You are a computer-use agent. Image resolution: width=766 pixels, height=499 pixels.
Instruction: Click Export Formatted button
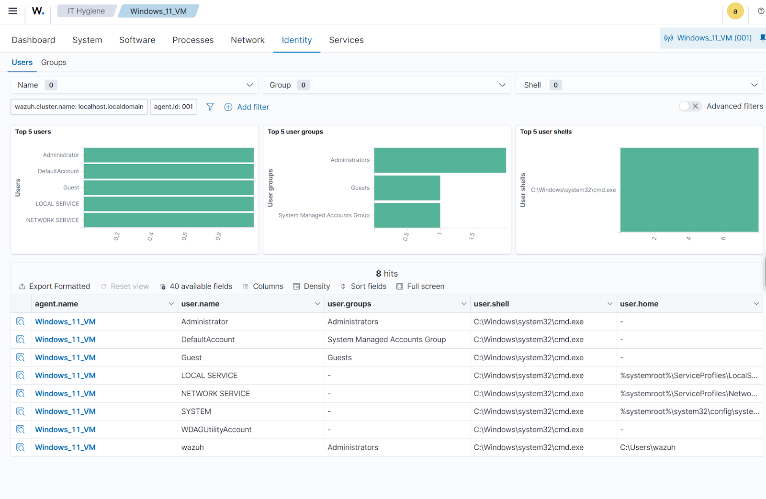click(x=55, y=286)
